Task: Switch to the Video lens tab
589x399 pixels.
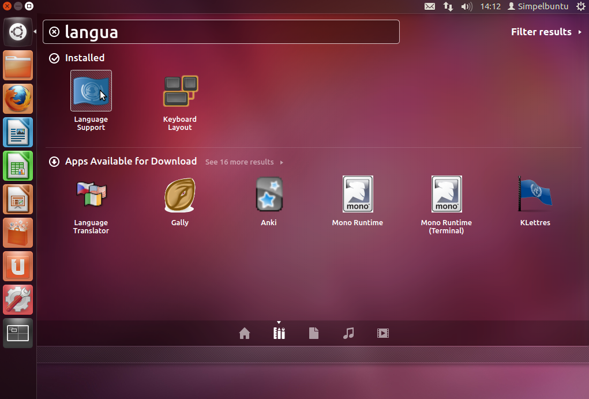Action: pos(383,333)
